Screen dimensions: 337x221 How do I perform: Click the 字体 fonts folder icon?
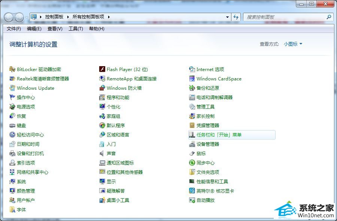[x=12, y=210]
